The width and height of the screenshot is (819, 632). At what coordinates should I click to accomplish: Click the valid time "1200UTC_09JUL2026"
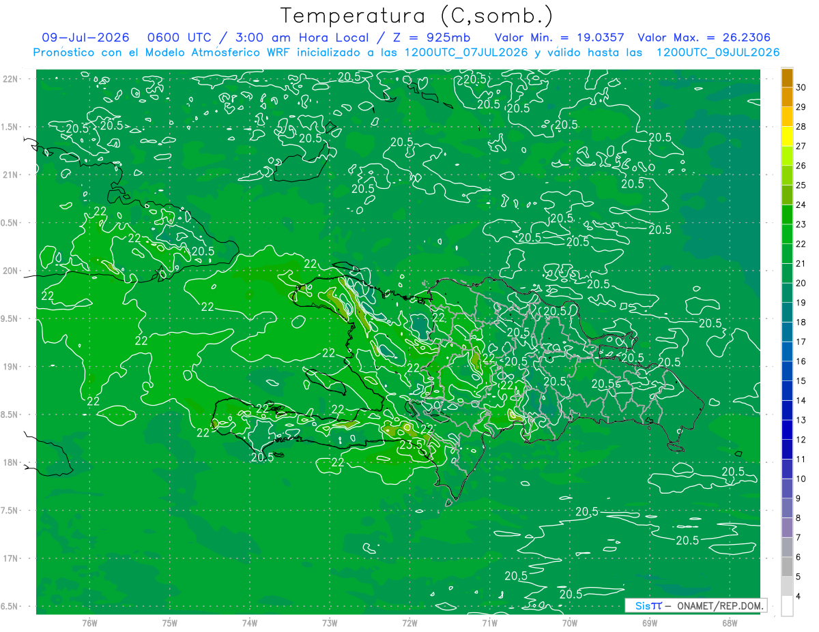[717, 52]
